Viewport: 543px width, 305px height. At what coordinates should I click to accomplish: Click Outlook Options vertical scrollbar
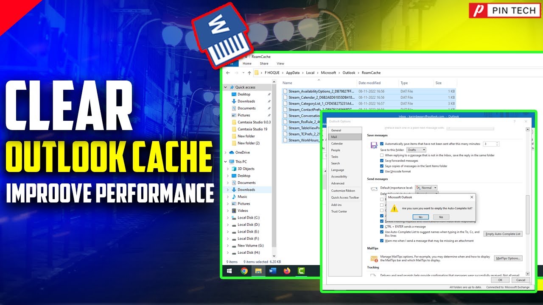[x=528, y=214]
